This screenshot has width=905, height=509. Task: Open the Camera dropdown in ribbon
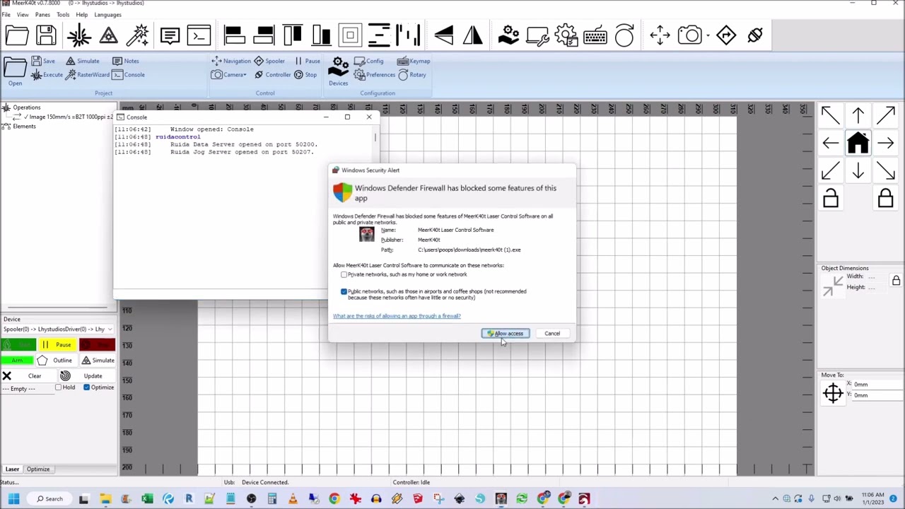(229, 75)
